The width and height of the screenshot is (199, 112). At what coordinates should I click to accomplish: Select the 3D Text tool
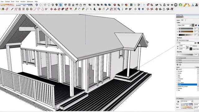pos(95,9)
